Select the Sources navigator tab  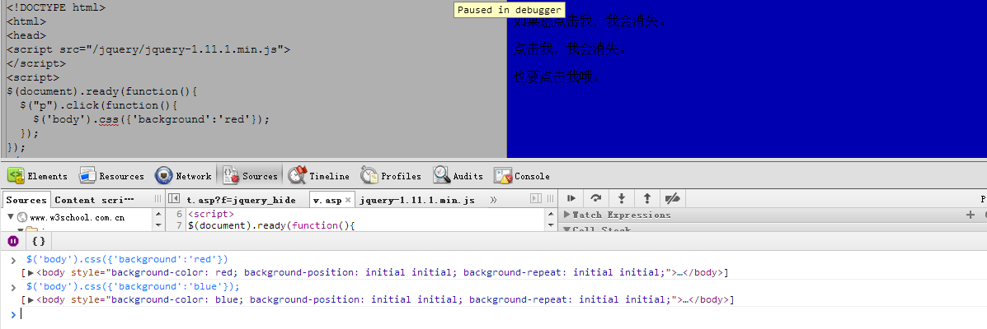pos(26,200)
